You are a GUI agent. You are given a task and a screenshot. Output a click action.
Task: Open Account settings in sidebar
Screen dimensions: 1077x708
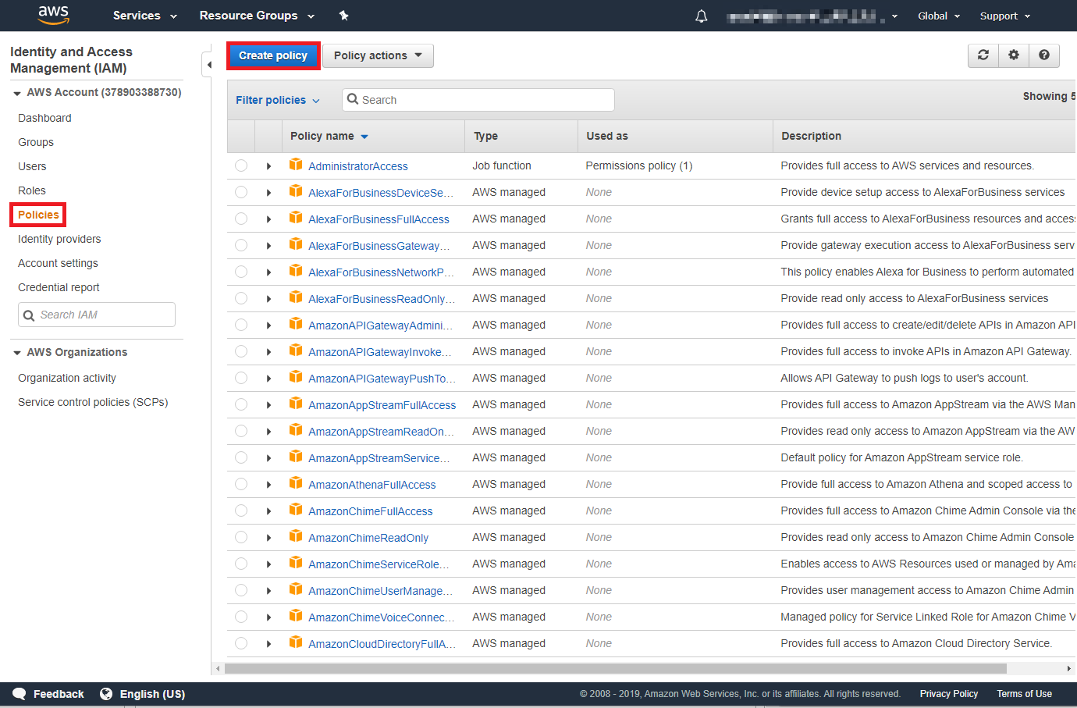tap(58, 263)
